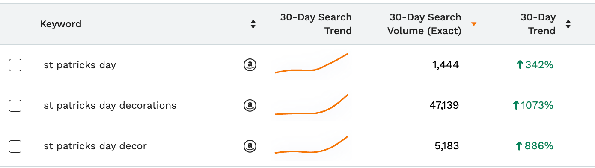Open the st patricks day keyword

point(80,65)
